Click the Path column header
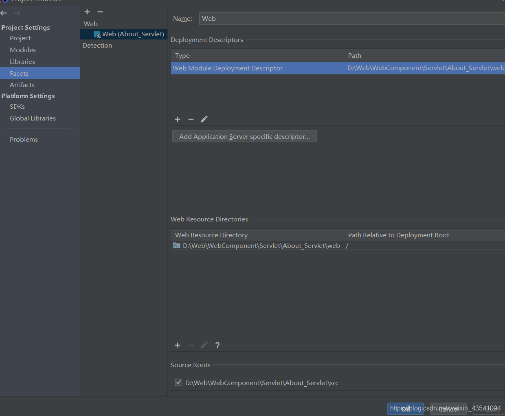The height and width of the screenshot is (416, 505). tap(425, 55)
